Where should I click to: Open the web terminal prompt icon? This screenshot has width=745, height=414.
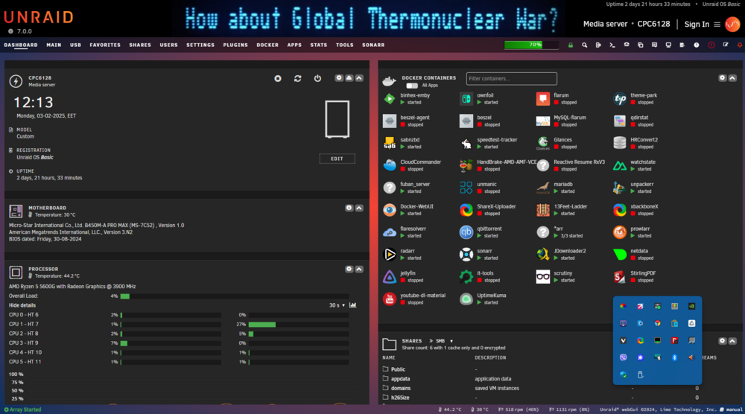click(x=612, y=45)
